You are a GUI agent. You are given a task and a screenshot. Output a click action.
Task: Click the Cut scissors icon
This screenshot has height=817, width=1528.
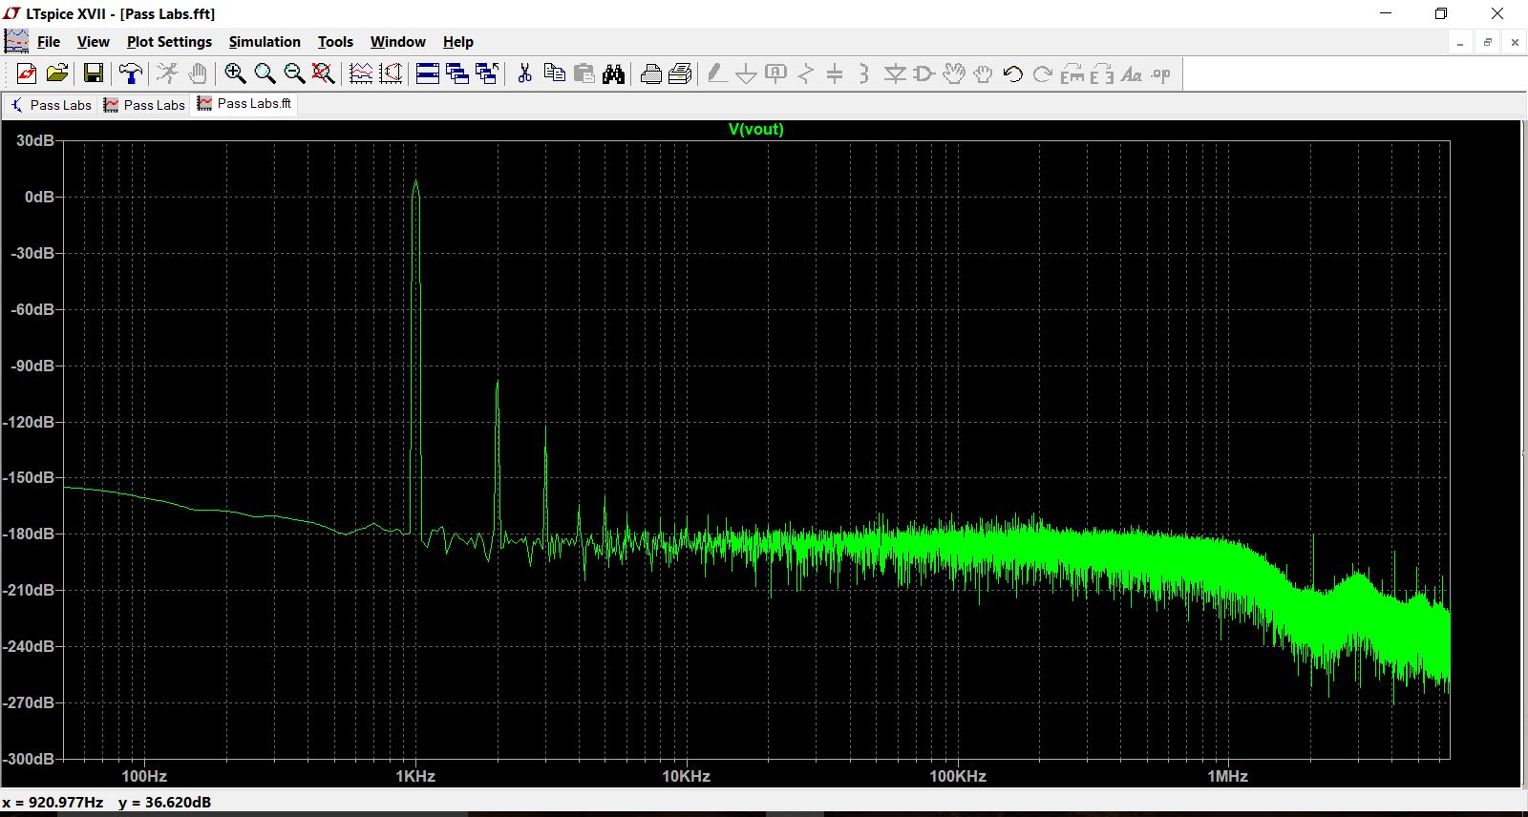coord(524,73)
